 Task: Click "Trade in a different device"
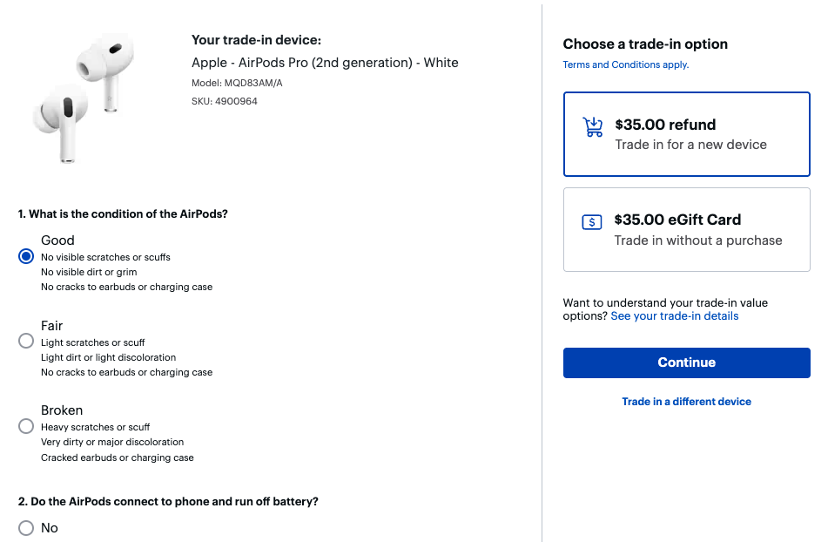[686, 402]
